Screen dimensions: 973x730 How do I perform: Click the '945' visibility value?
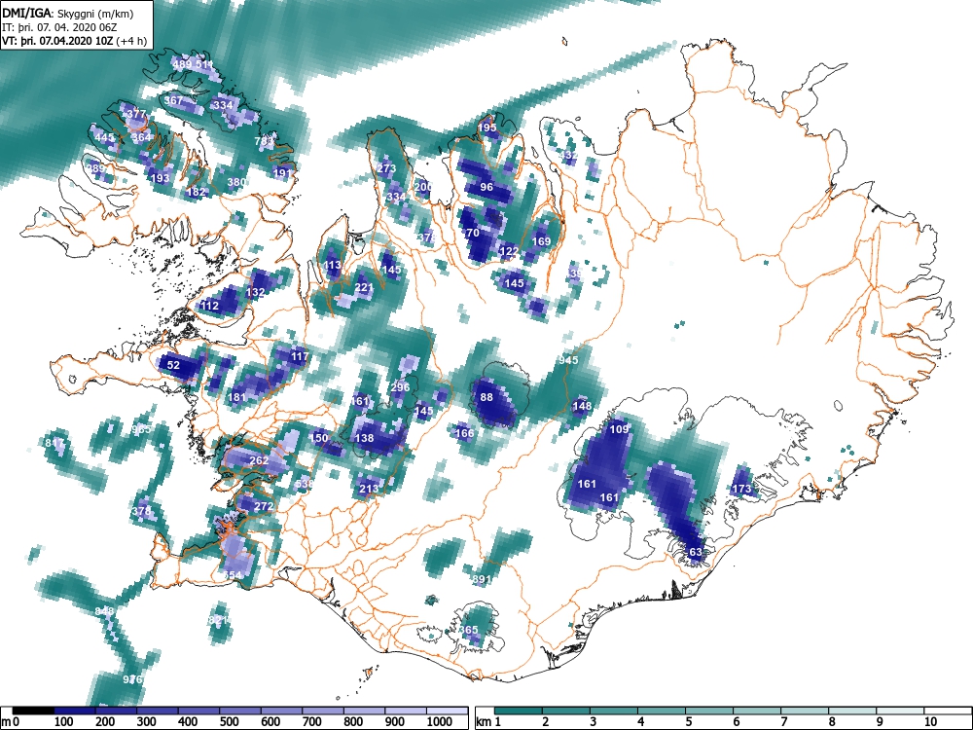click(x=568, y=360)
